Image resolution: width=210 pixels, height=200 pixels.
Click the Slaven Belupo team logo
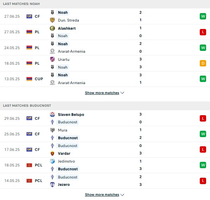tap(52, 114)
